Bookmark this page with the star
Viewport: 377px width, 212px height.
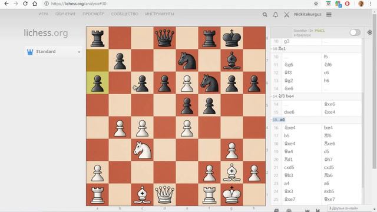point(316,4)
